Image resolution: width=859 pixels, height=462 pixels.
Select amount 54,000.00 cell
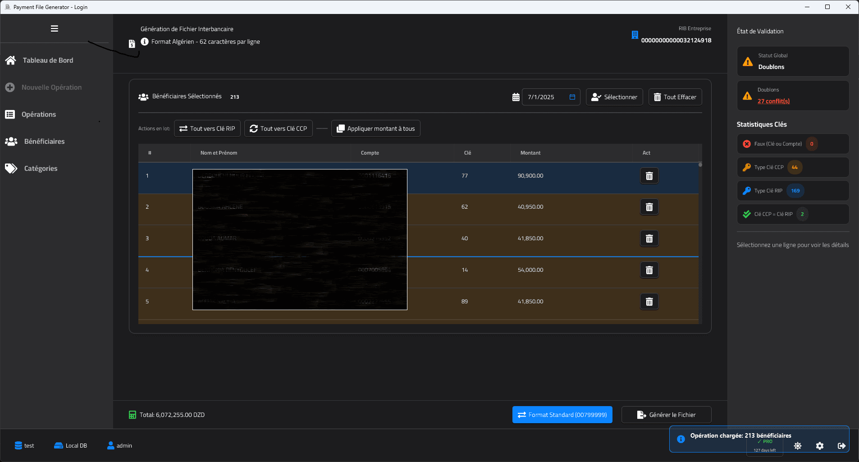pos(530,270)
